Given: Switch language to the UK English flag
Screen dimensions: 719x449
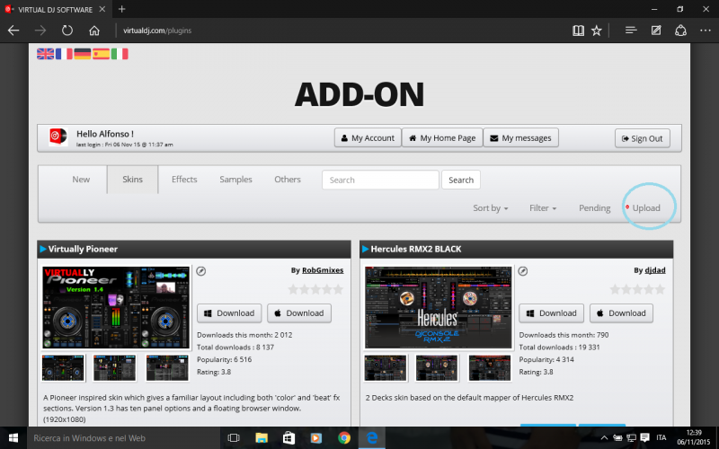Looking at the screenshot, I should [x=46, y=54].
